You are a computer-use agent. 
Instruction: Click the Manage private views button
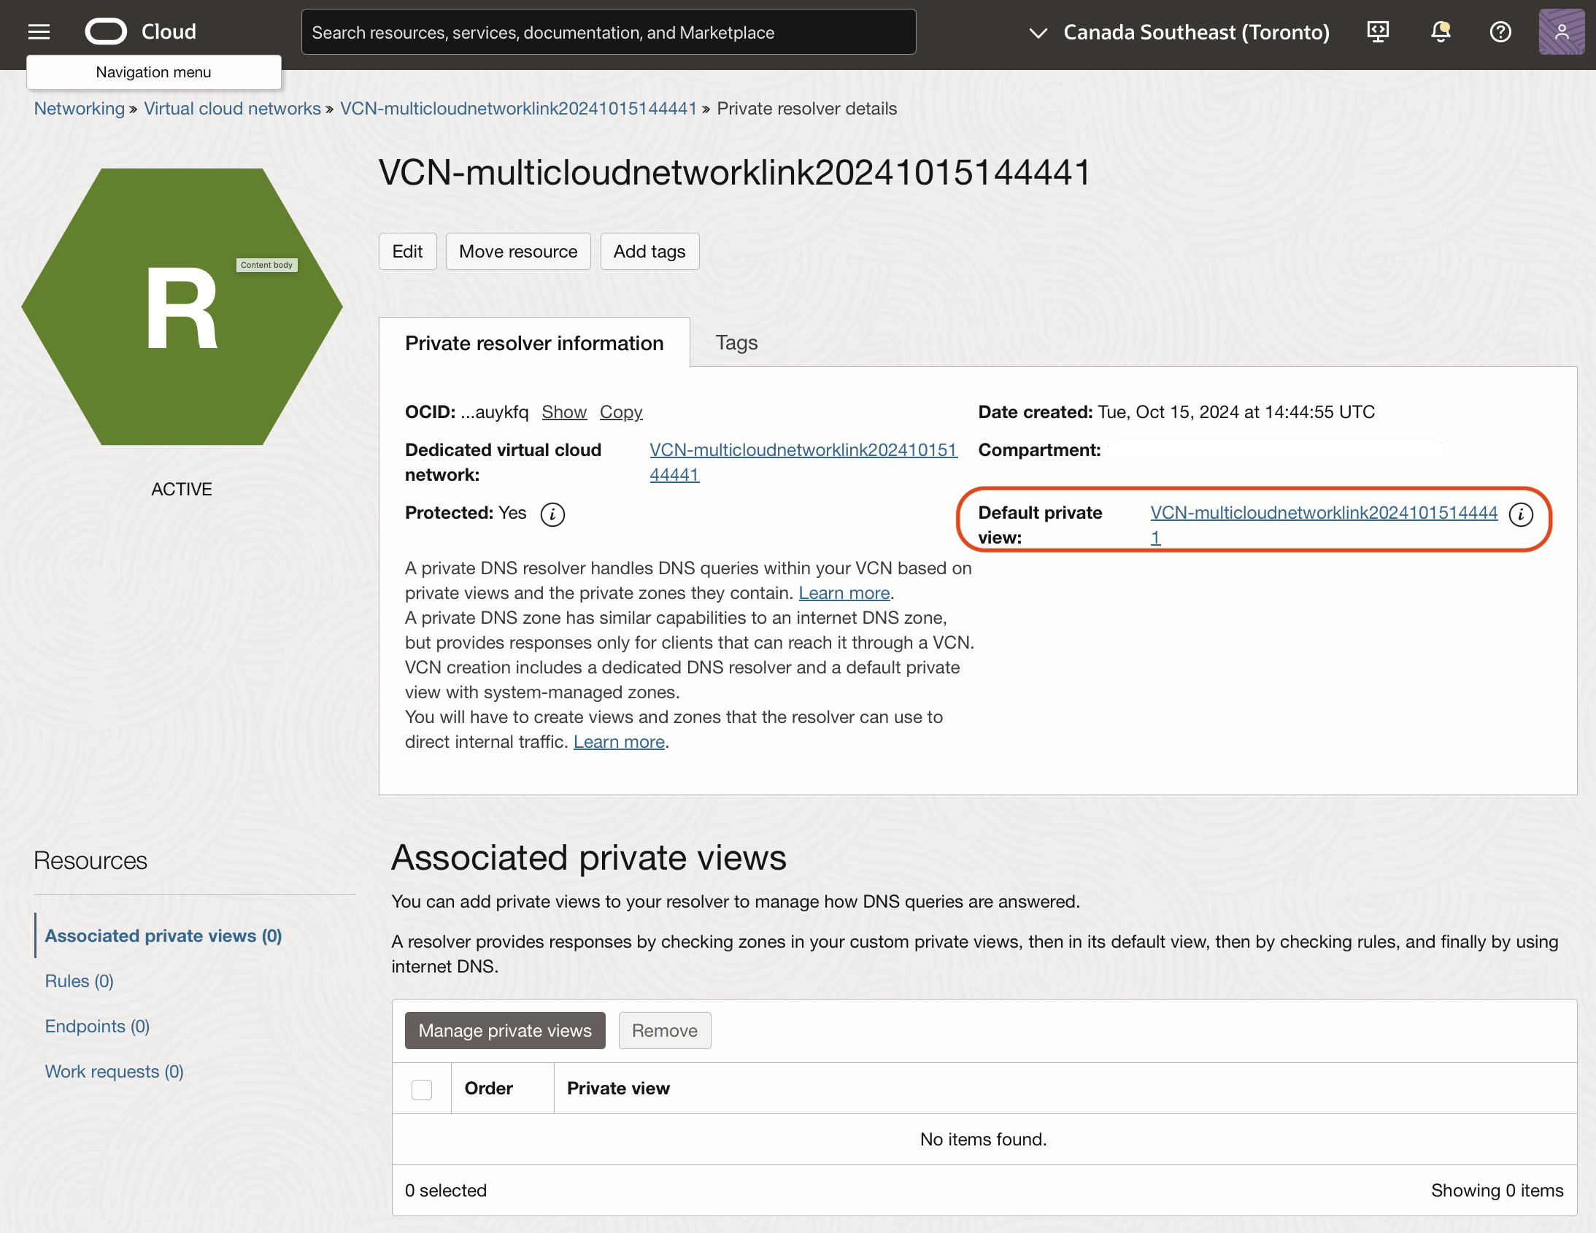[x=504, y=1030]
